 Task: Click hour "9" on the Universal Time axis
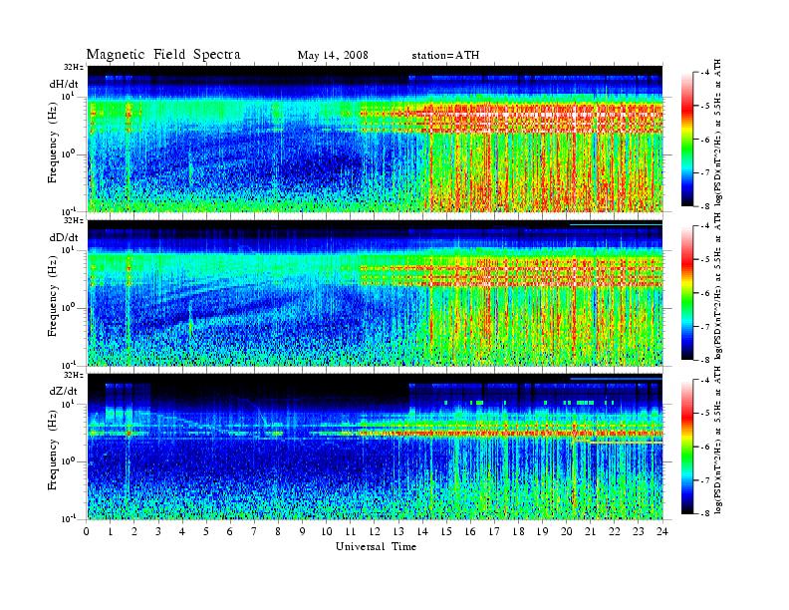click(x=303, y=531)
